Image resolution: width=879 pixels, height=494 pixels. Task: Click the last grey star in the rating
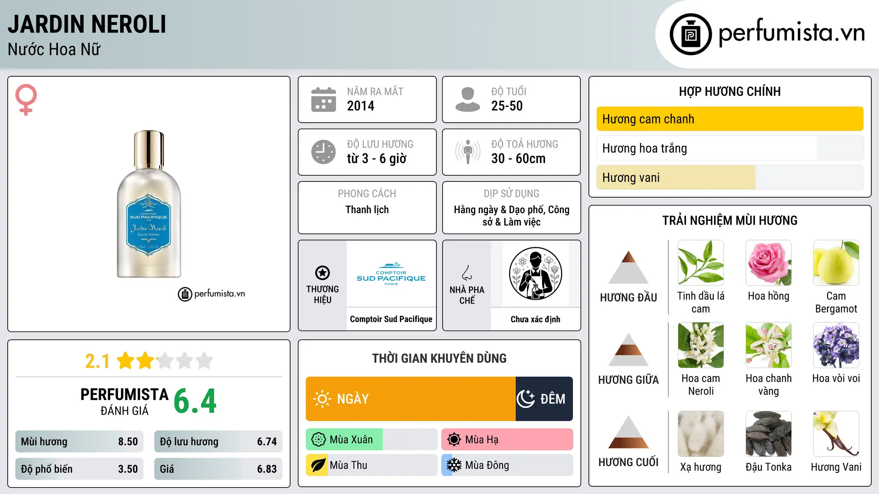pyautogui.click(x=204, y=361)
